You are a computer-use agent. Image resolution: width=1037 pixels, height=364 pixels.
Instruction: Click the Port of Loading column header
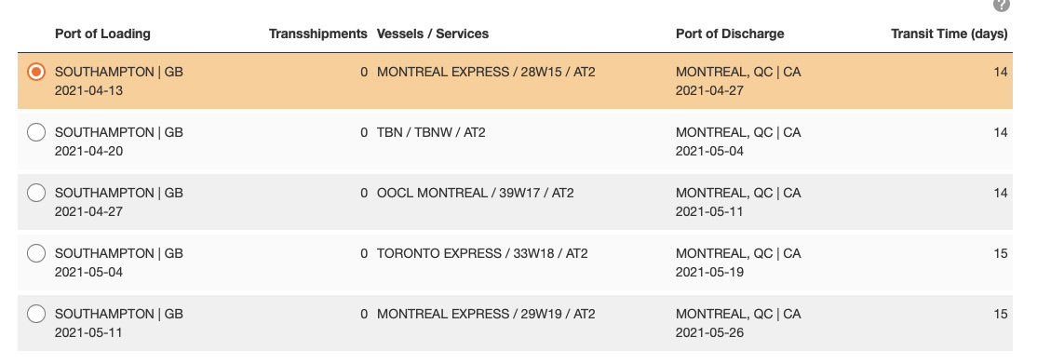click(102, 34)
